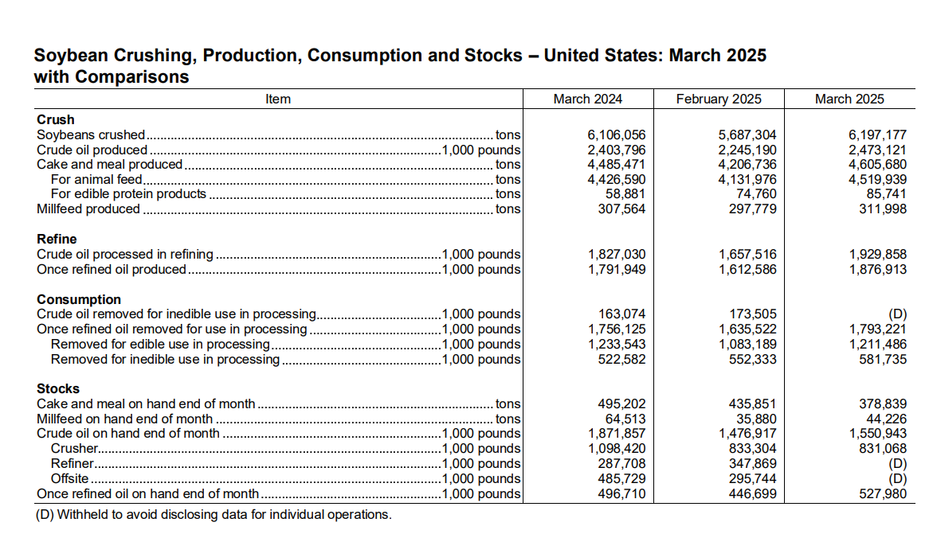The height and width of the screenshot is (534, 937).
Task: Click the value 527,980 in the last row
Action: point(883,493)
